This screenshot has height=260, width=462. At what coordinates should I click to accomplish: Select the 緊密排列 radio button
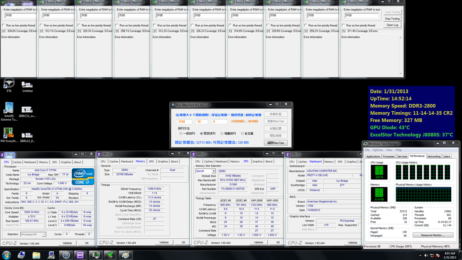(201, 134)
